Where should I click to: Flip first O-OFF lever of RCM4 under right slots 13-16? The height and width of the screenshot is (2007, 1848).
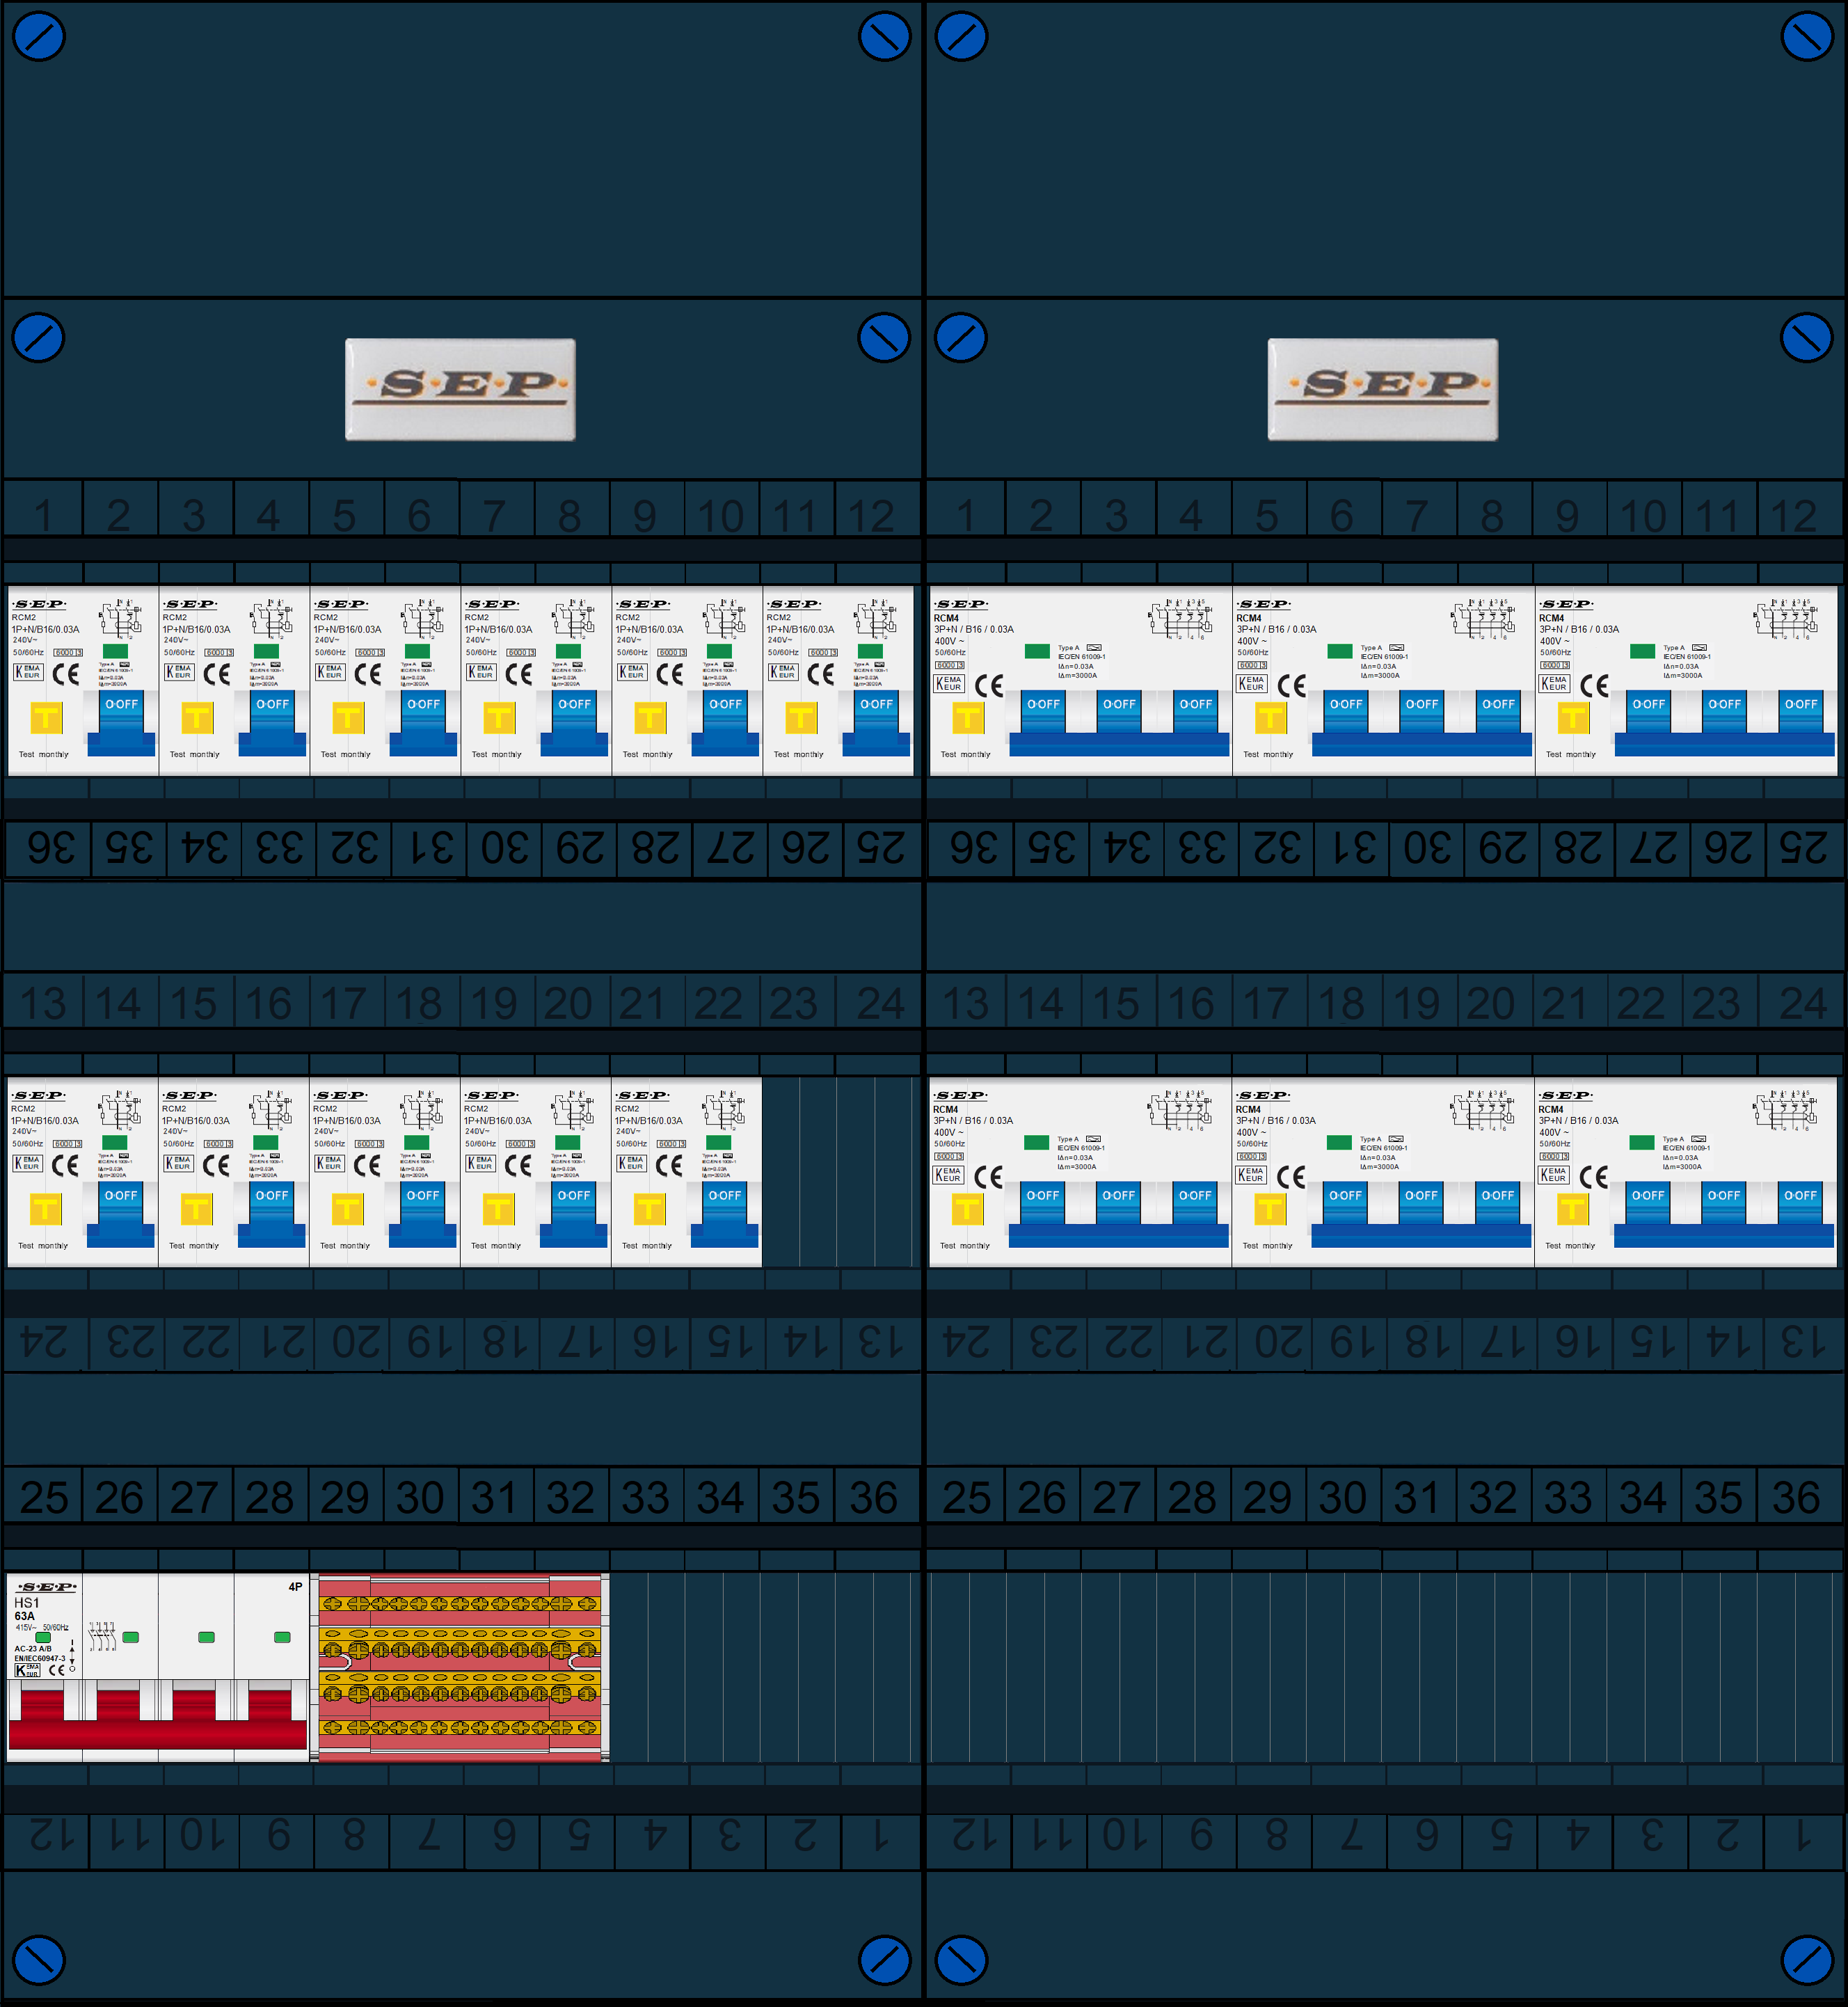(1042, 1204)
